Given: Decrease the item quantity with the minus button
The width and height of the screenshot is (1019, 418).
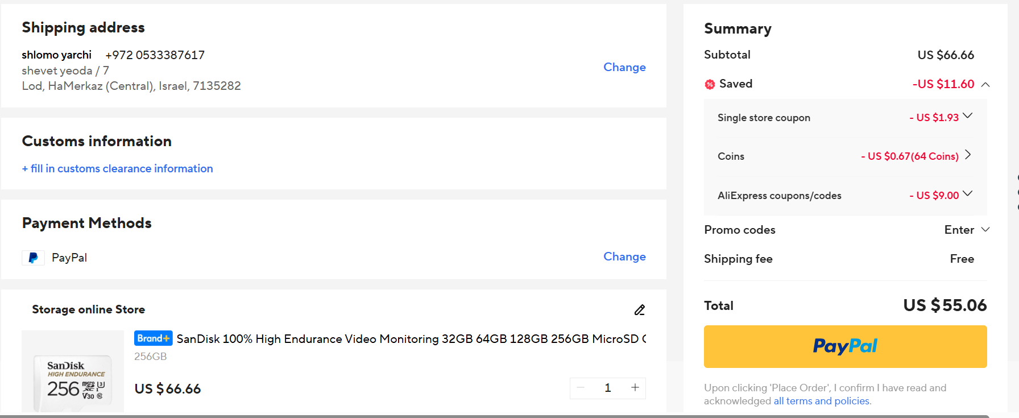Looking at the screenshot, I should tap(581, 388).
